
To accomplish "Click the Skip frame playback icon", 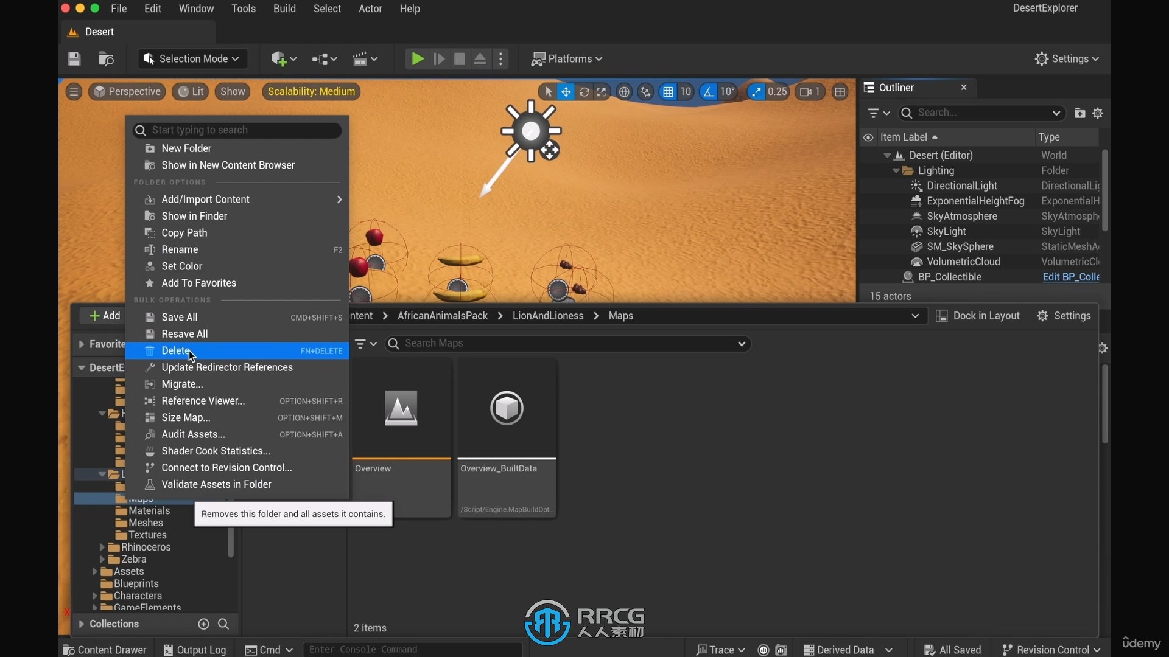I will [x=439, y=59].
